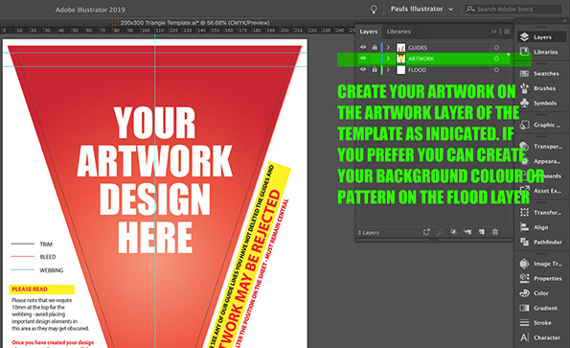Click the ARTWORK layer target circle
The height and width of the screenshot is (348, 570).
click(496, 58)
